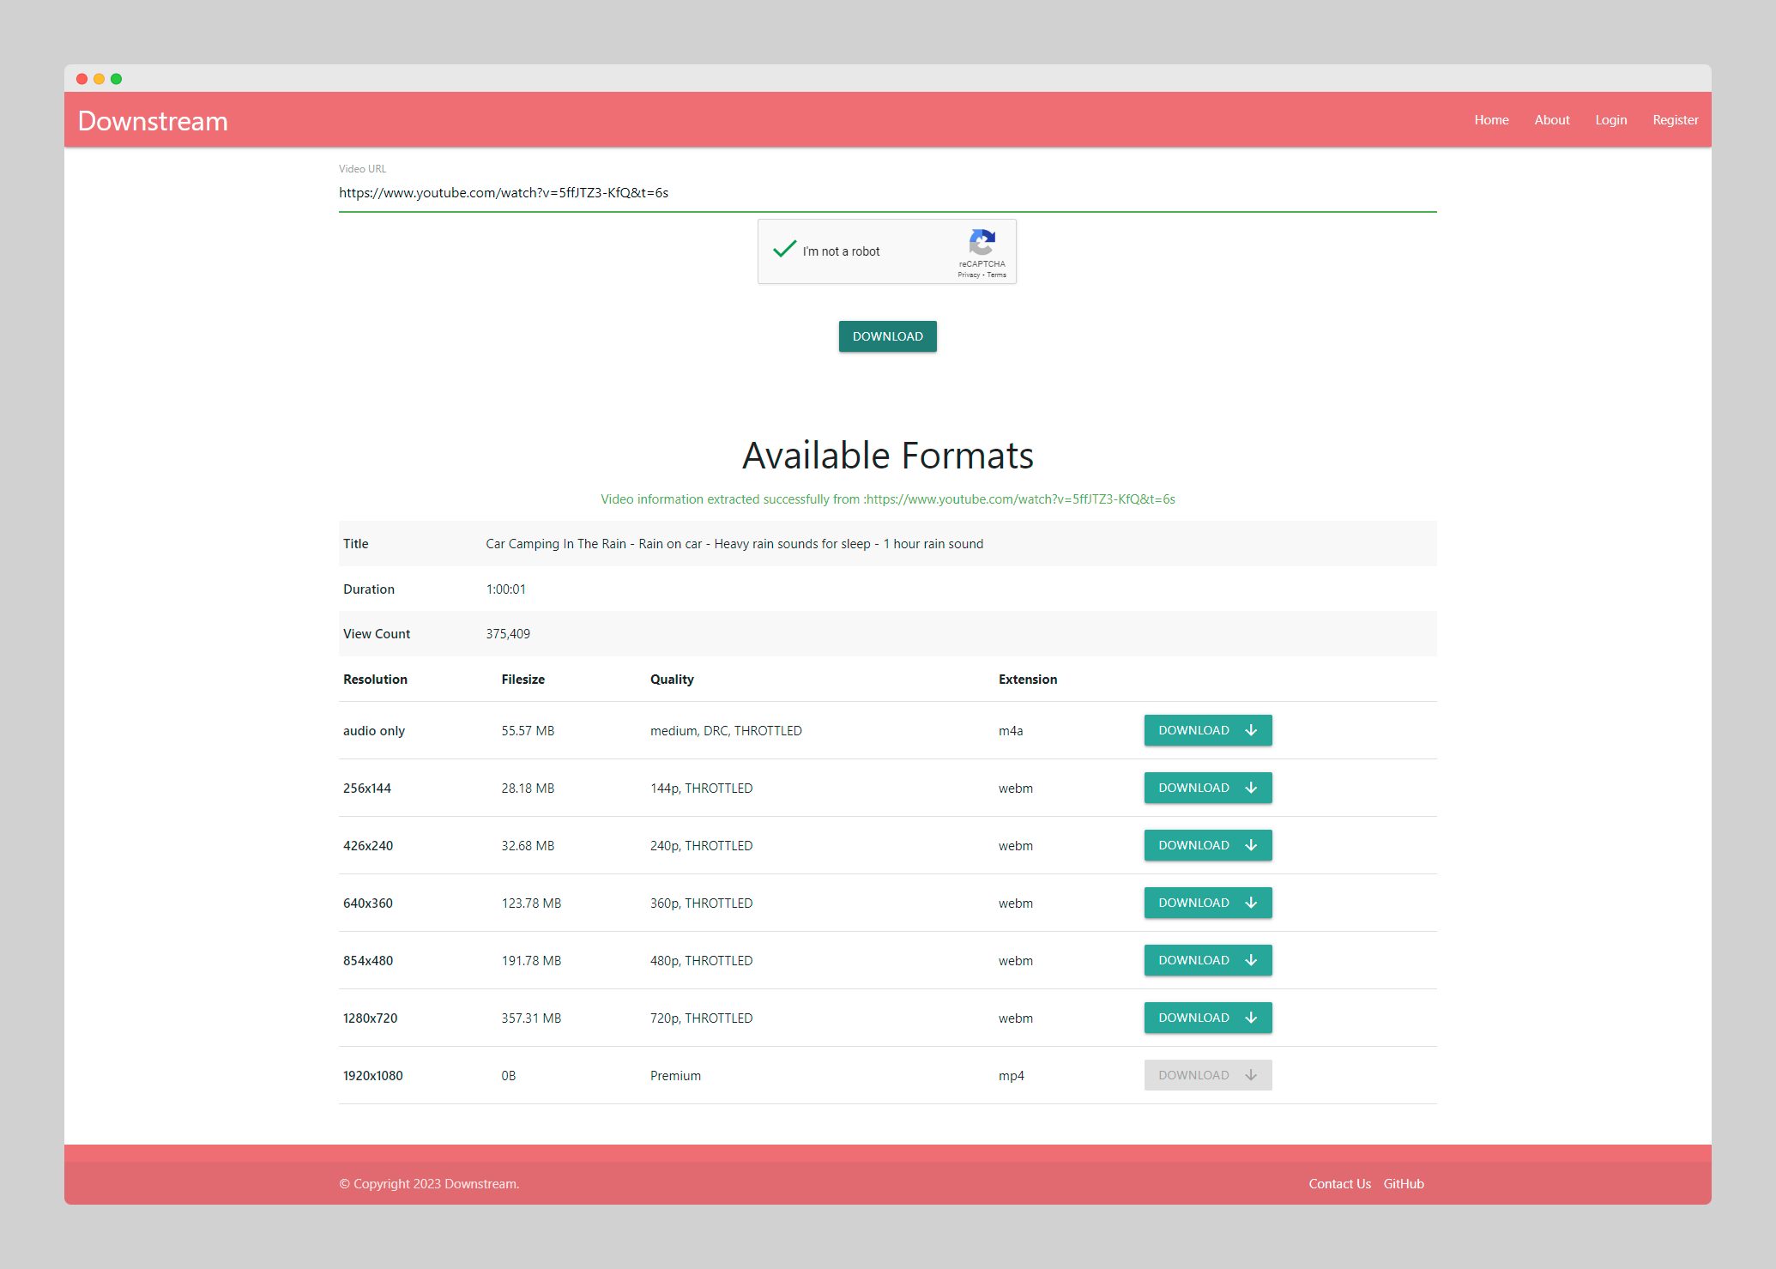Open the reCAPTCHA Privacy link
1776x1269 pixels.
tap(969, 275)
